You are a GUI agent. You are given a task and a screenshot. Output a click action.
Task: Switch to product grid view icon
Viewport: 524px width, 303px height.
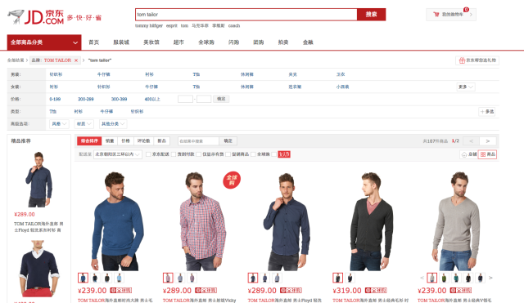[x=487, y=154]
